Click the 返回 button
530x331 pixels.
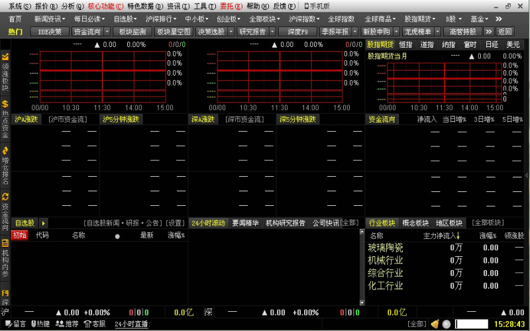[x=505, y=32]
